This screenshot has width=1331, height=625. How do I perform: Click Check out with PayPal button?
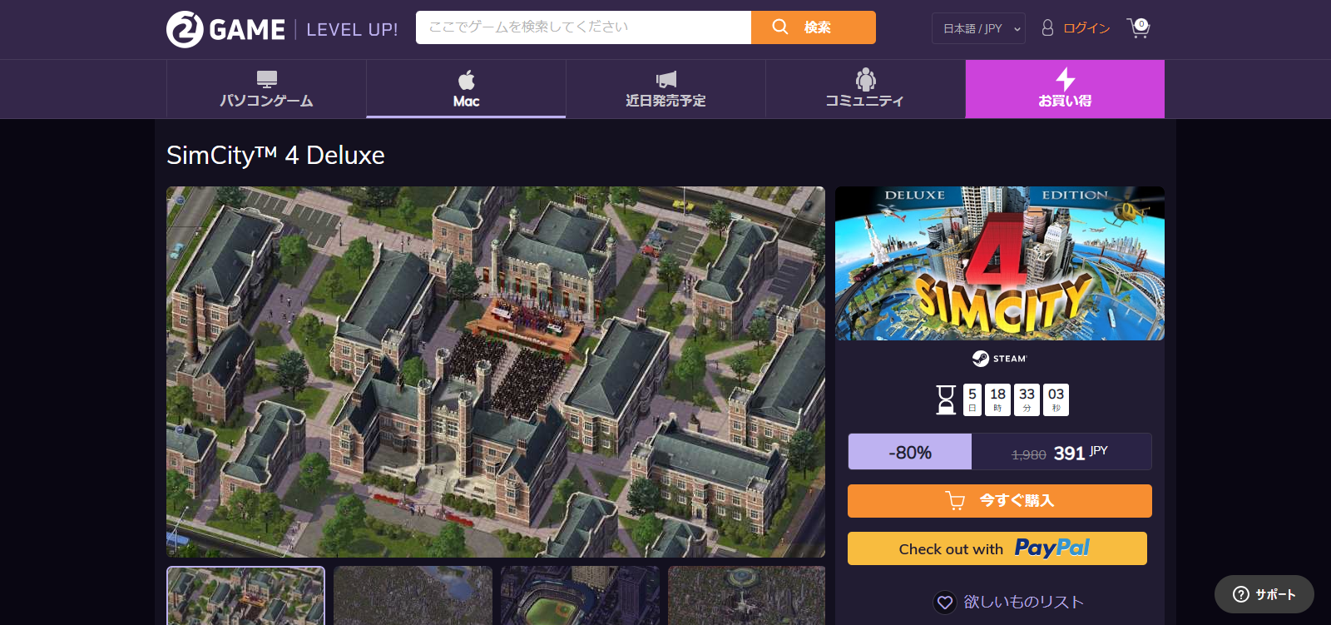(997, 548)
